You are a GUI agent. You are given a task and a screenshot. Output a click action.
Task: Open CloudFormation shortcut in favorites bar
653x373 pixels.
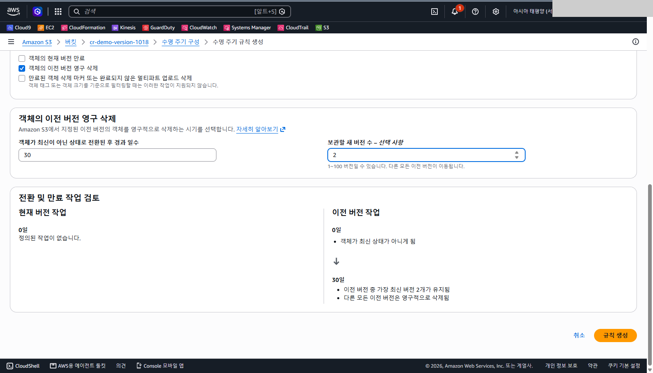(x=83, y=28)
